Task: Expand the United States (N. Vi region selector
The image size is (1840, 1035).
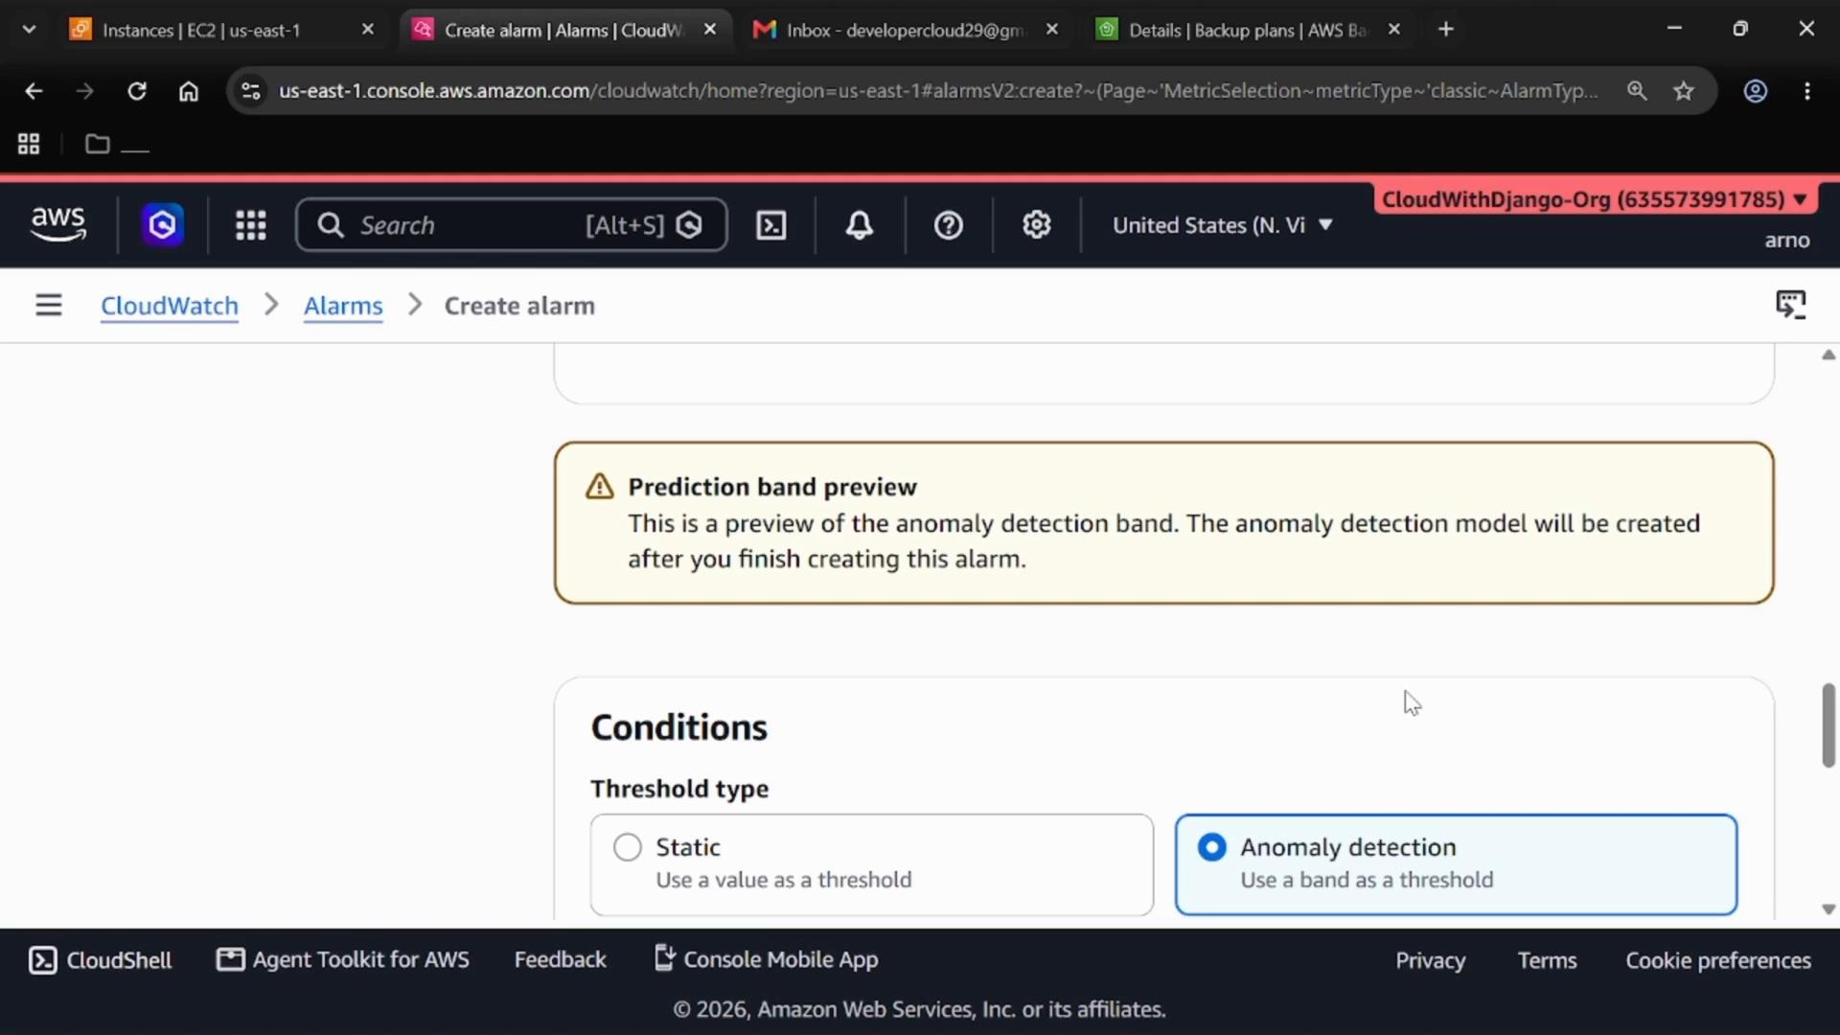Action: click(x=1223, y=225)
